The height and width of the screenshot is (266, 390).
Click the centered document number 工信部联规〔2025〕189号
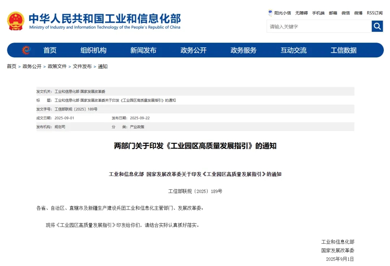[195, 191]
